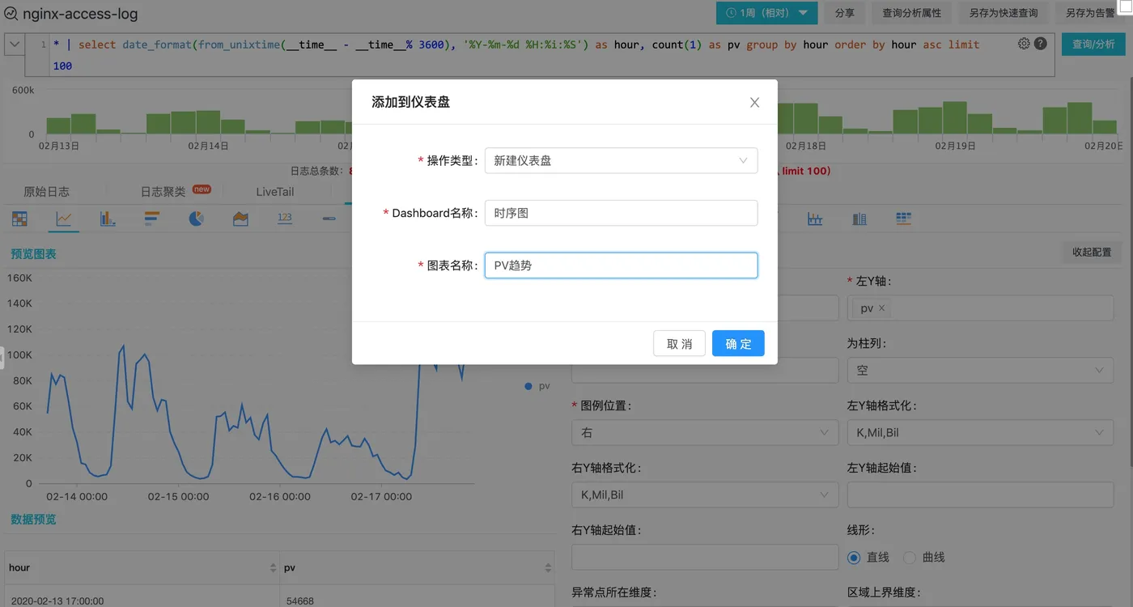This screenshot has height=607, width=1133.
Task: Select the 直线 radio button
Action: tap(854, 558)
